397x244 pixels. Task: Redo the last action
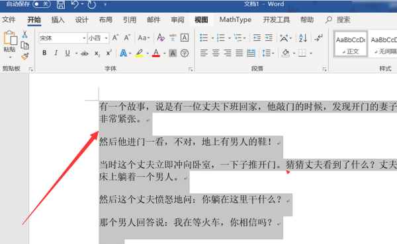(x=92, y=5)
